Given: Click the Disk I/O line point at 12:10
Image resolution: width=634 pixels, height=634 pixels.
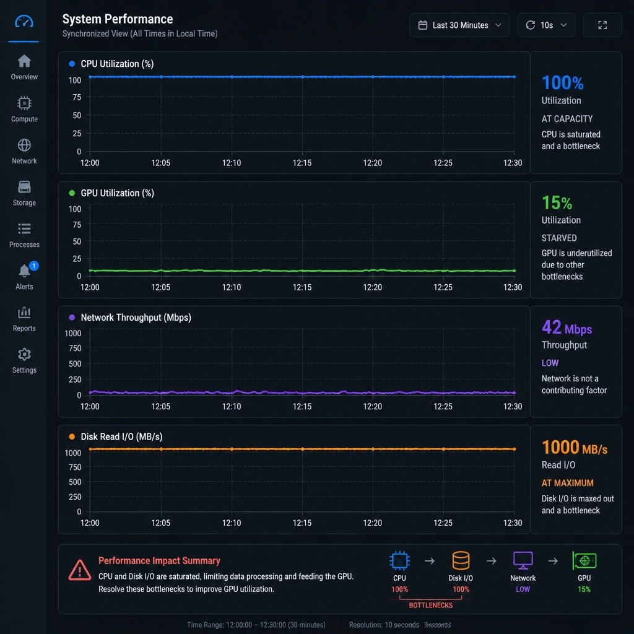Looking at the screenshot, I should [232, 449].
